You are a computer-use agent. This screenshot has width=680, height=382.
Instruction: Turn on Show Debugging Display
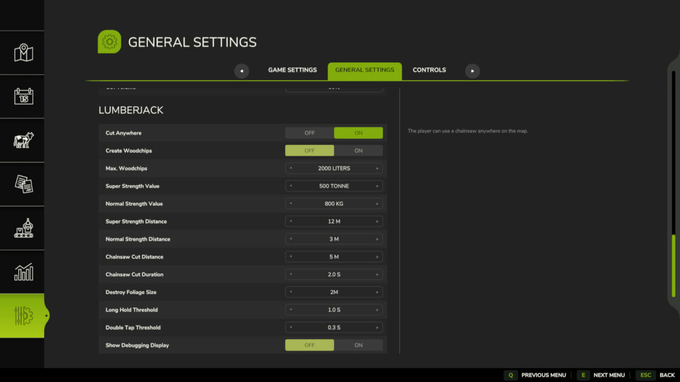(358, 345)
